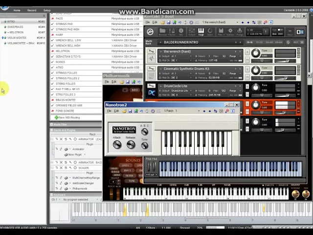Toggle the MELOTRON routing red X mark
313x235 pixels.
click(52, 51)
